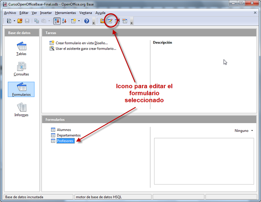
Task: Open the Archivo menu
Action: (10, 13)
